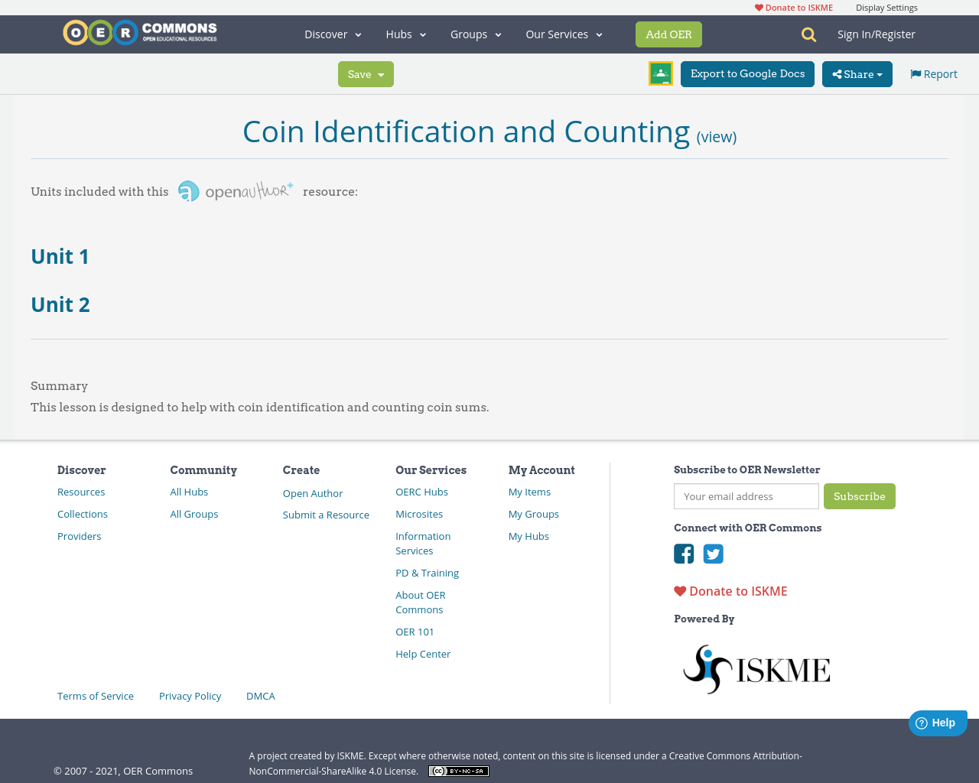Click the OER Commons logo

[x=139, y=31]
